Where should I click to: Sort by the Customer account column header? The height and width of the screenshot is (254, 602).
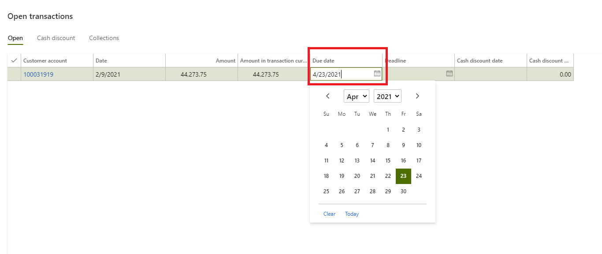(44, 60)
